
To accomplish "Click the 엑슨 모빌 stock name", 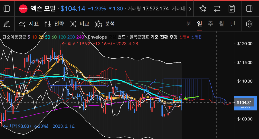I will 43,9.
